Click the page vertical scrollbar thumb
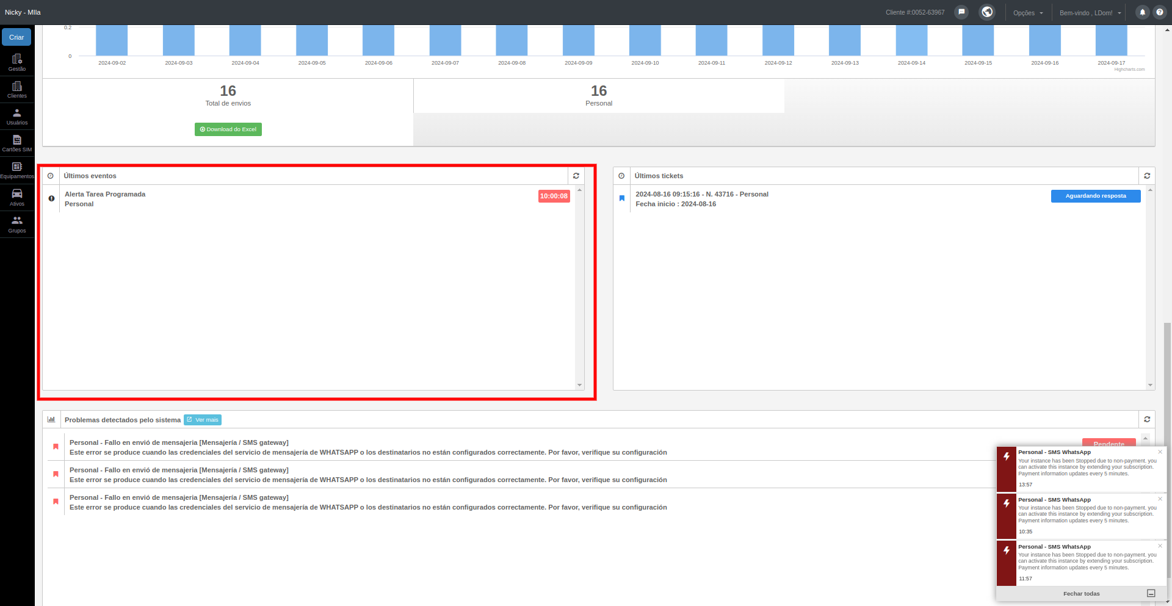The height and width of the screenshot is (606, 1172). click(x=1168, y=450)
